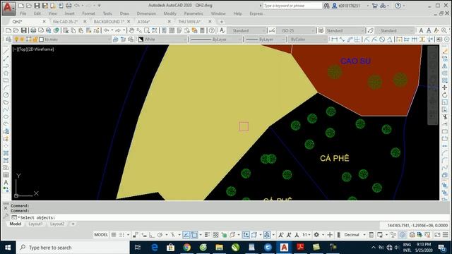Select the Circle tool in Draw toolbar
This screenshot has height=254, width=452.
pos(6,95)
